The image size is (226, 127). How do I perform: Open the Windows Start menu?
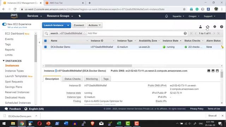click(4, 123)
